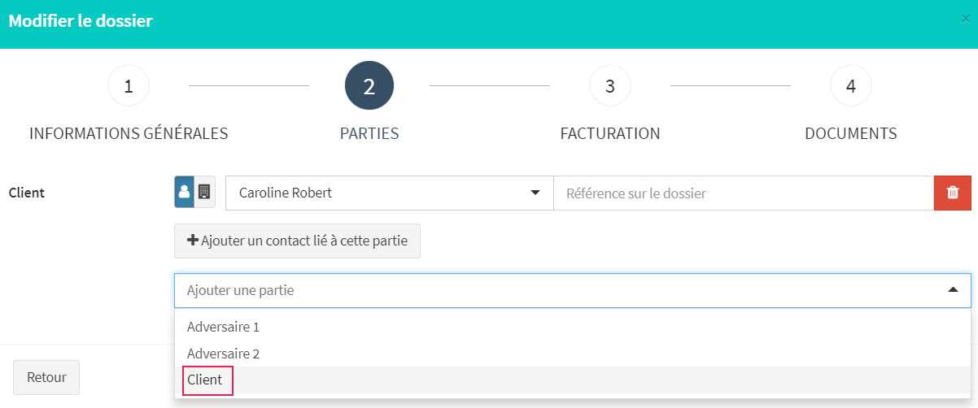Delete the client with red trash icon

pyautogui.click(x=953, y=193)
